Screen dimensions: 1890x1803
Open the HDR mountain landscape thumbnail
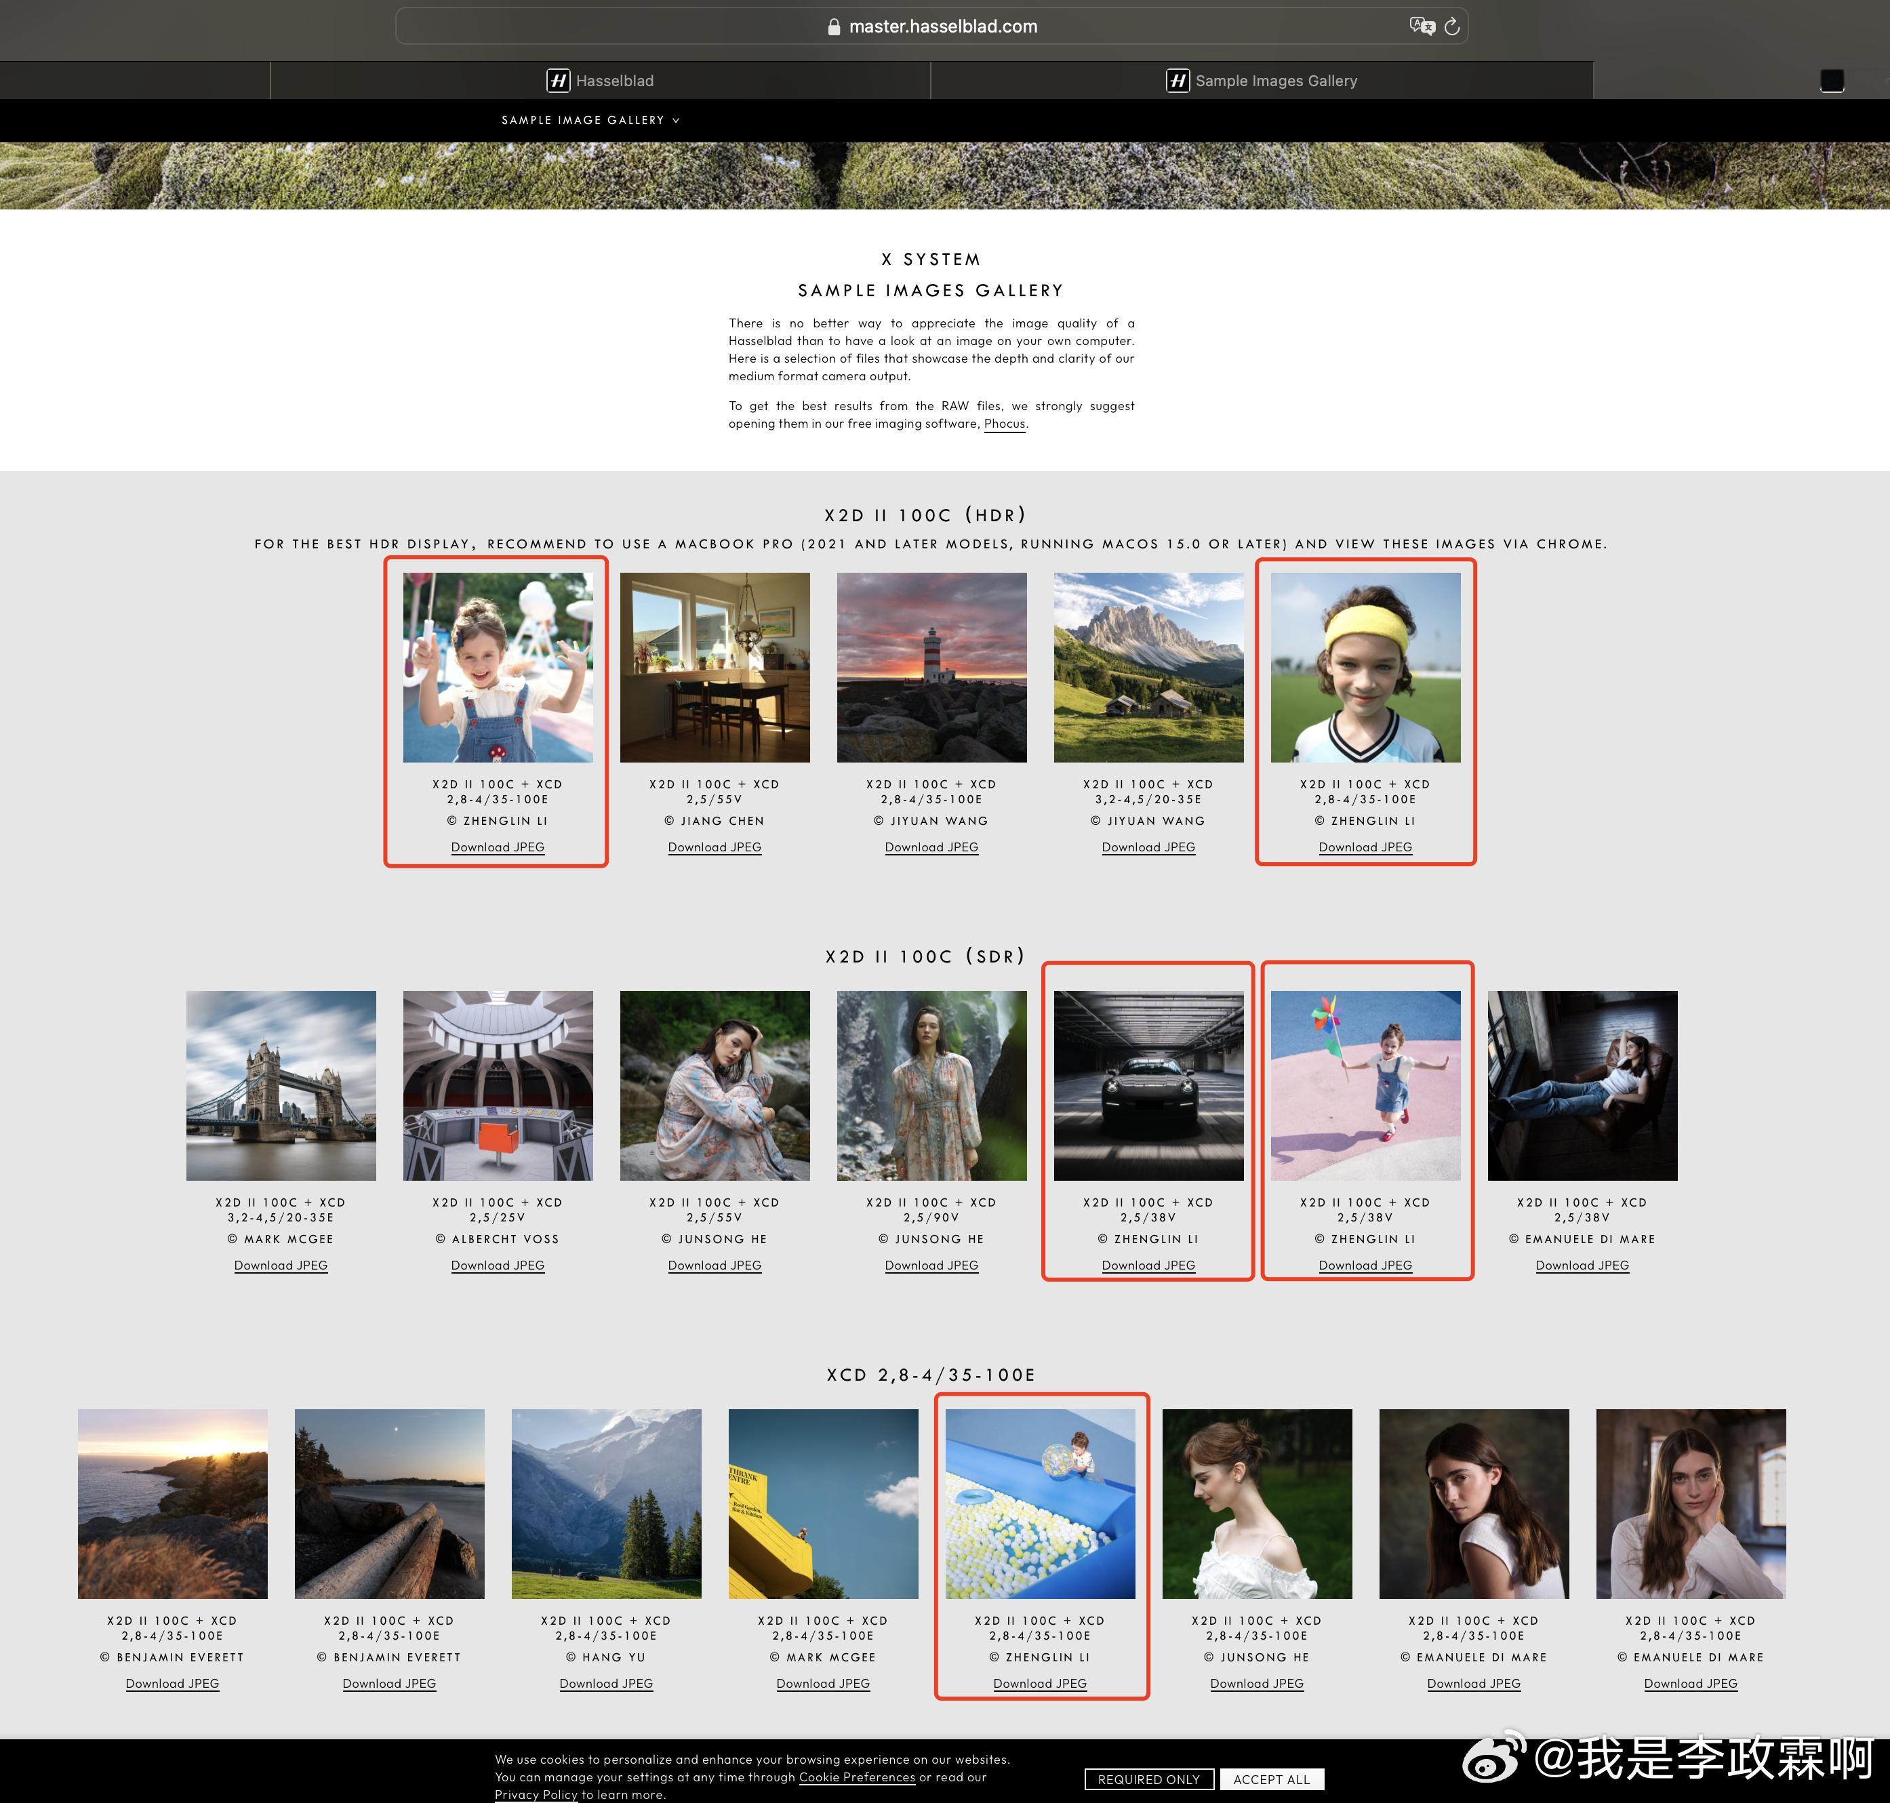tap(1149, 668)
